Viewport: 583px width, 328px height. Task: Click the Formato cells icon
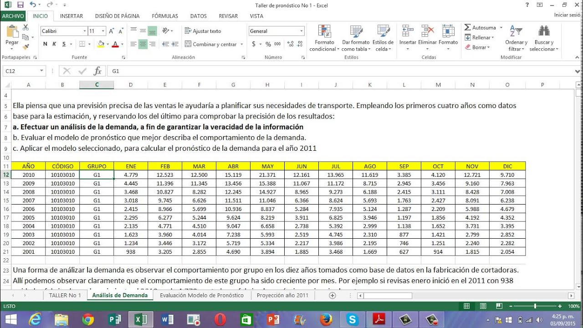point(448,31)
